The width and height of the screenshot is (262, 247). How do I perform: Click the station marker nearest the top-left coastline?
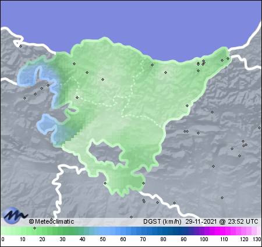click(x=20, y=46)
